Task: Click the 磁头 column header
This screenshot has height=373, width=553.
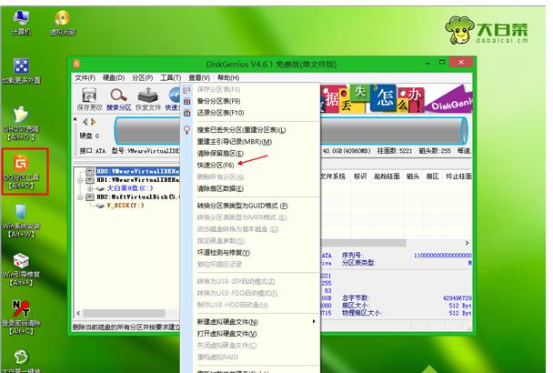Action: point(413,176)
